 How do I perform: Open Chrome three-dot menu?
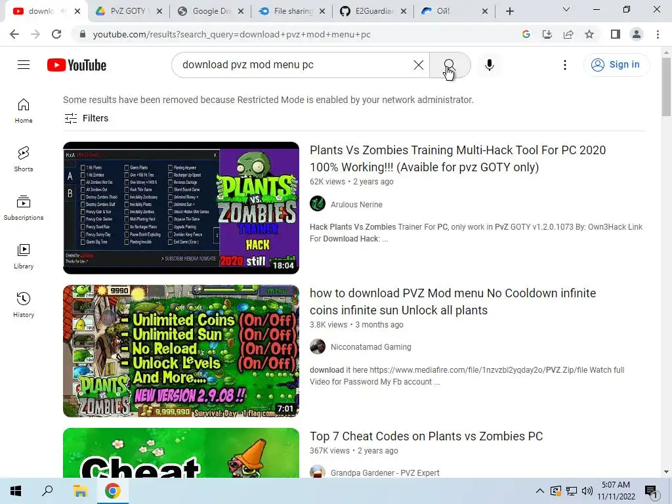(658, 34)
